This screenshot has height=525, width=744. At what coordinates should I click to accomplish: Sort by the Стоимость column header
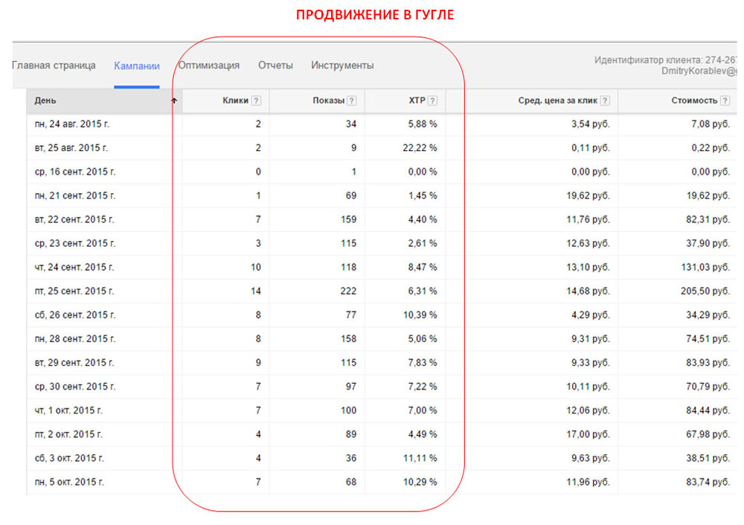pos(694,100)
